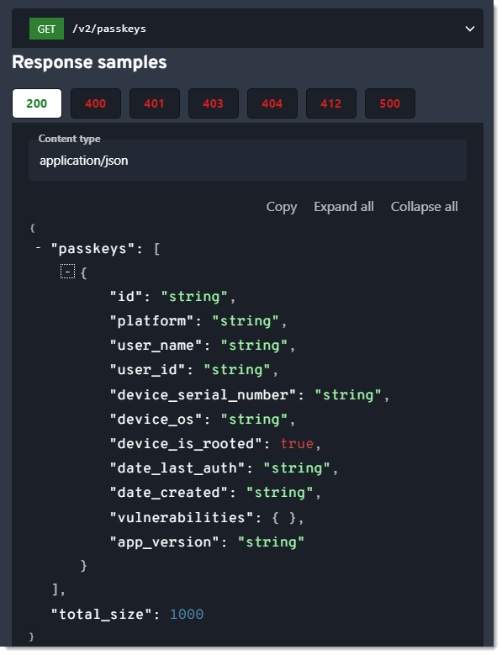The height and width of the screenshot is (655, 502).
Task: Click the red true value
Action: [297, 444]
